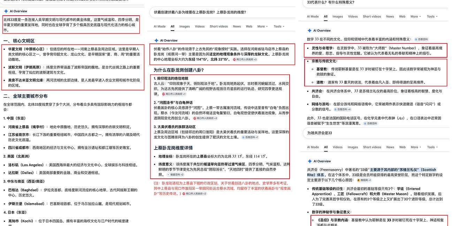The height and width of the screenshot is (226, 453).
Task: Open News tab in 伏羲八卦 results
Action: (x=237, y=26)
